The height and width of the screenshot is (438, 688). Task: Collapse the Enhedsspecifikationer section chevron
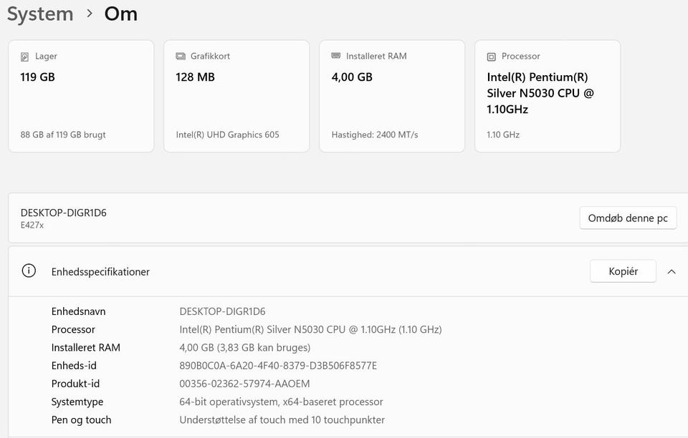[672, 272]
